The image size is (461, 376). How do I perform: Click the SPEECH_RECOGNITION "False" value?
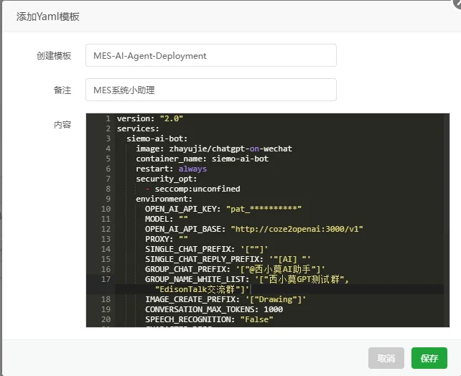coord(256,319)
